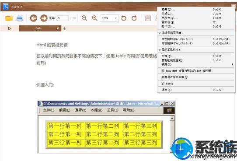
Task: Open 帮助(H) menu in the embedded IE window
Action: pos(129,110)
